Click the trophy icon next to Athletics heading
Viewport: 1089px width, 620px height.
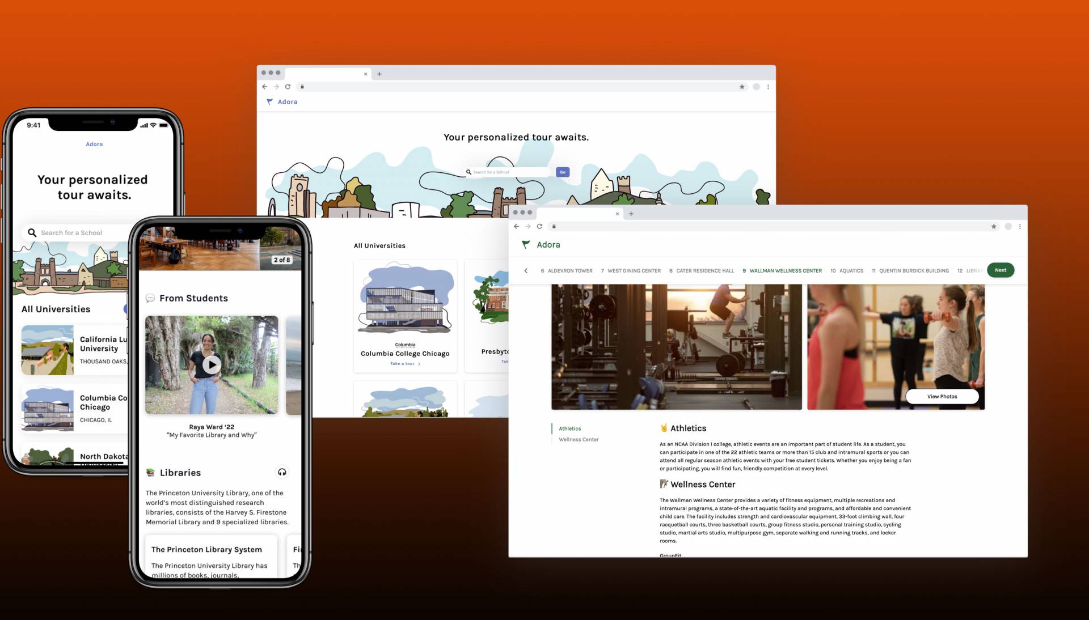[x=664, y=428]
